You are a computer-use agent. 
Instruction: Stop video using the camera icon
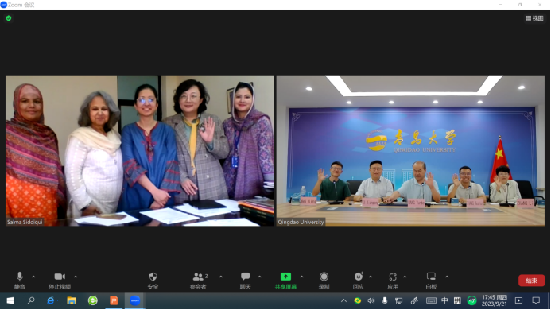click(60, 281)
